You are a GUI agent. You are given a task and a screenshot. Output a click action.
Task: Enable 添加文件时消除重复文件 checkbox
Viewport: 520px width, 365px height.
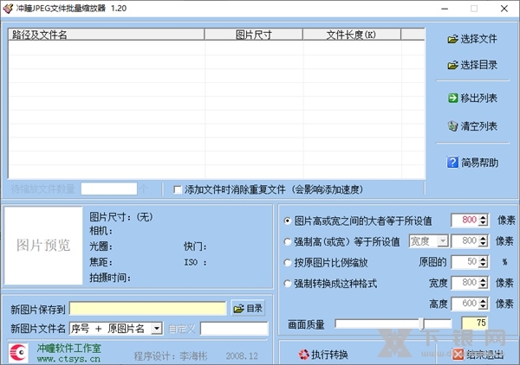click(178, 189)
